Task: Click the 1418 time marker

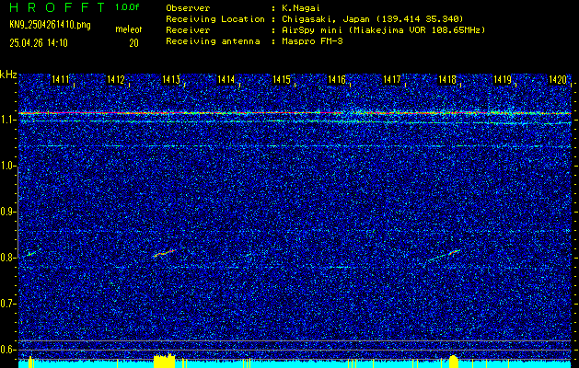Action: pos(447,79)
